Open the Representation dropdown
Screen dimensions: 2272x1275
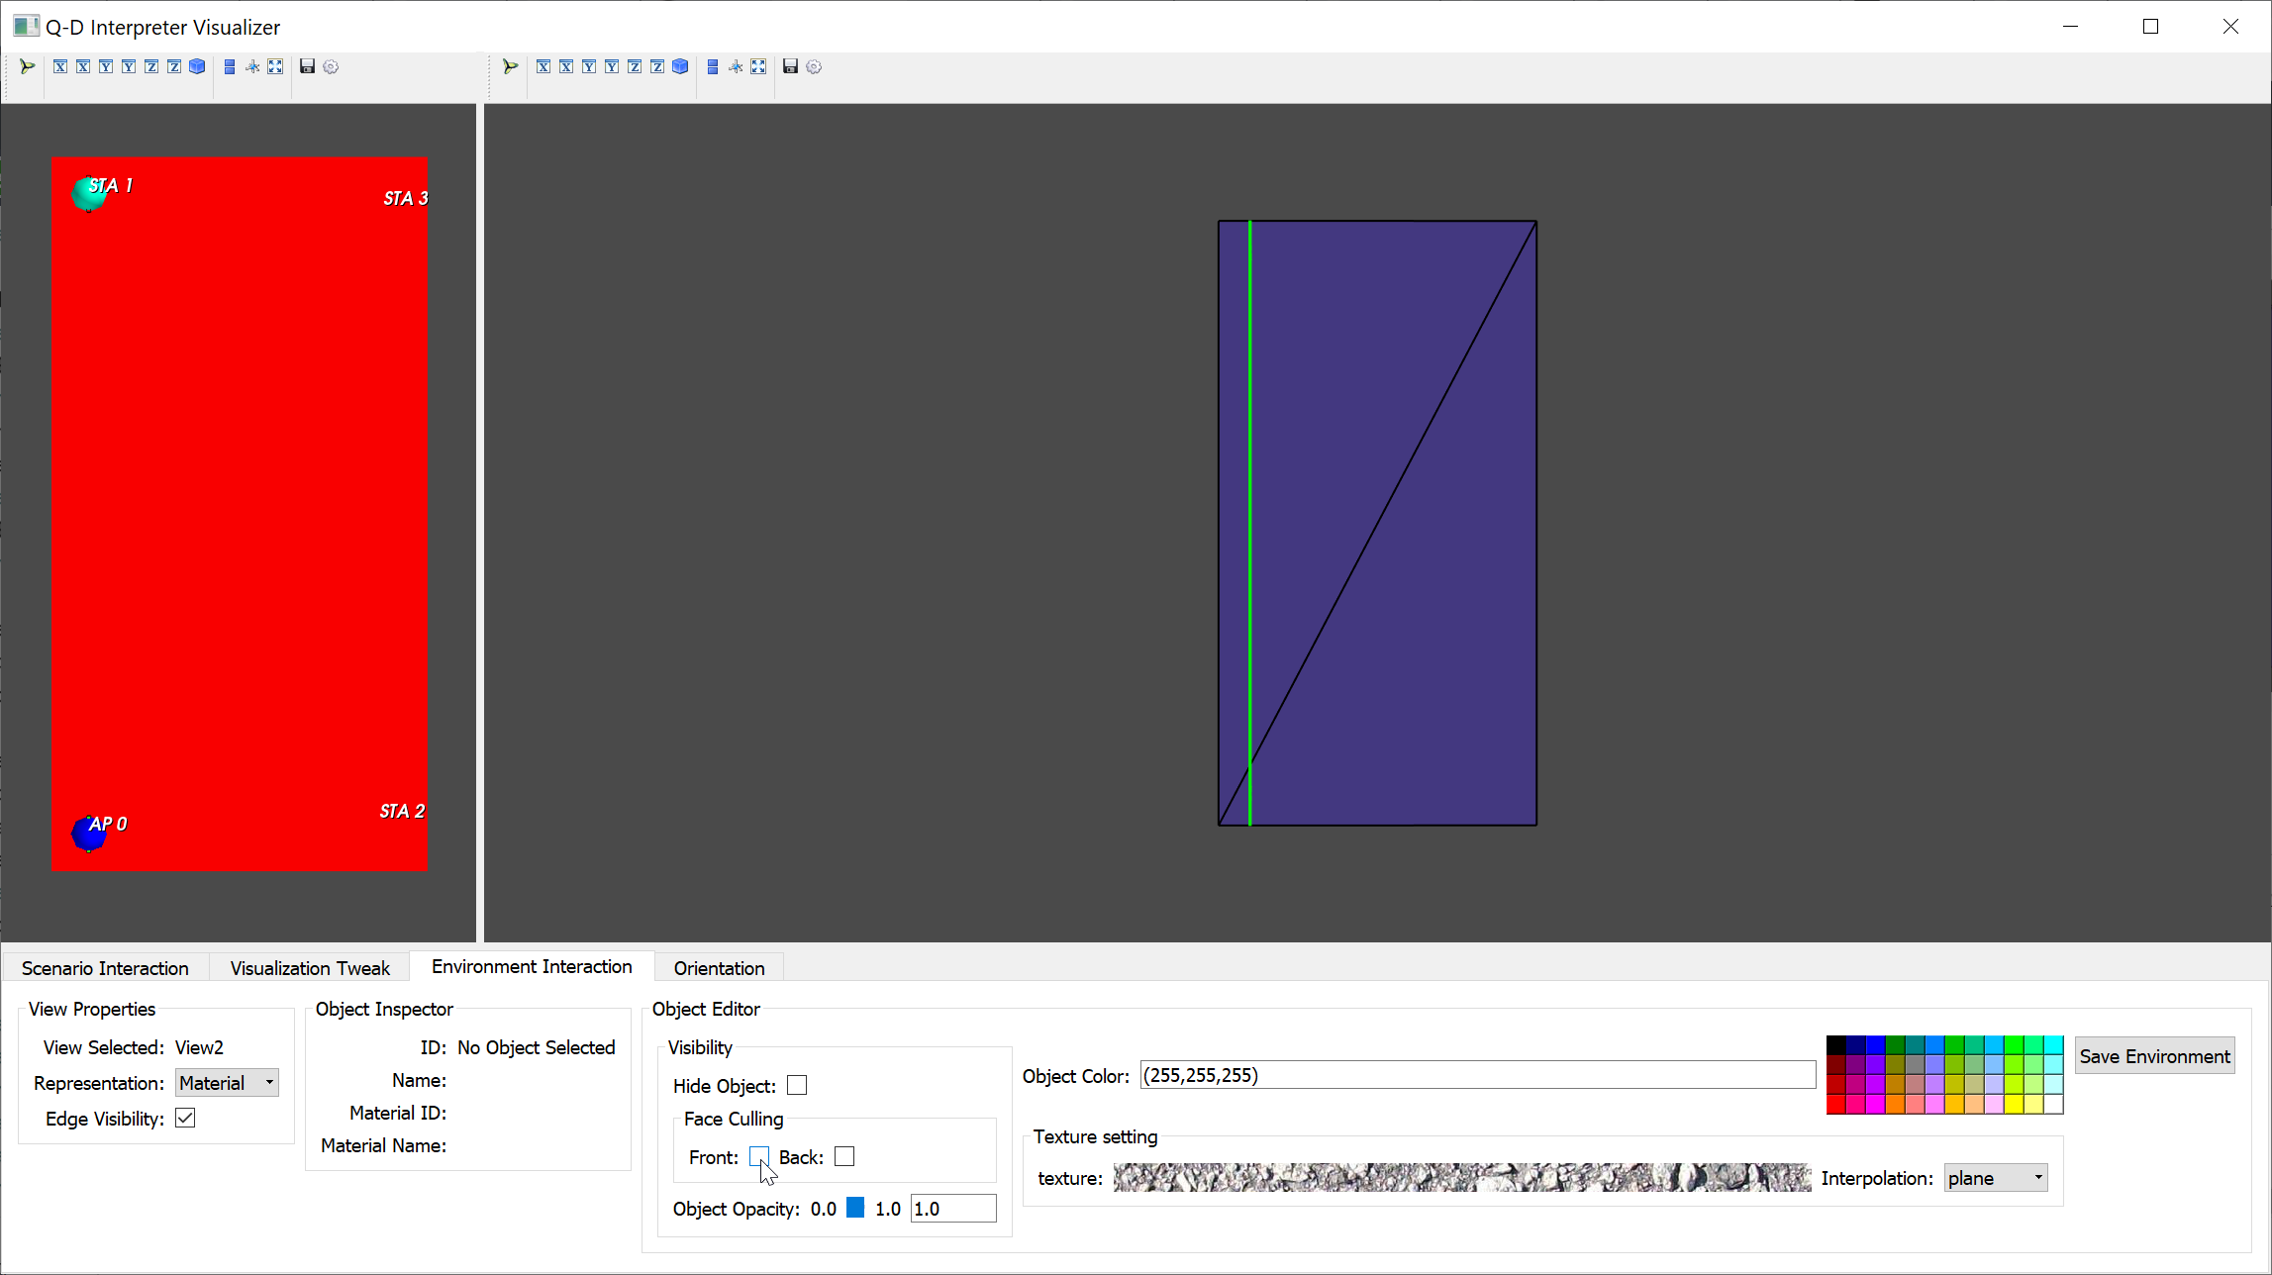(227, 1083)
